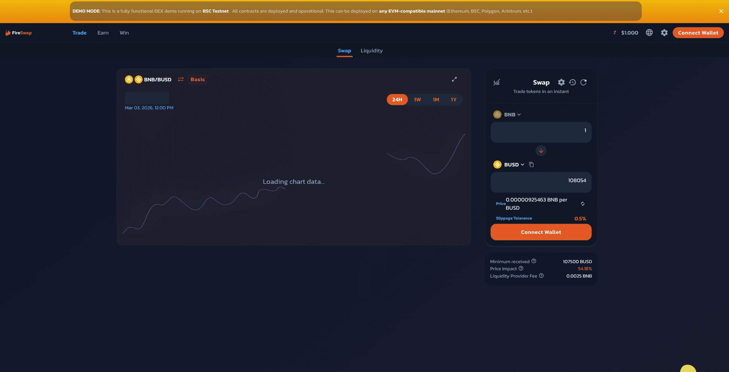Viewport: 729px width, 372px height.
Task: Copy the BUSD token address
Action: (x=532, y=165)
